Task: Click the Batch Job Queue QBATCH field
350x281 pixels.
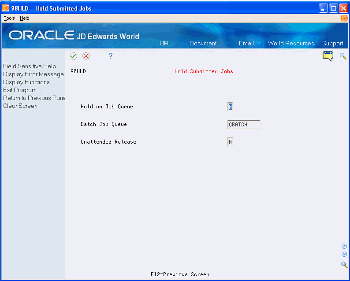Action: click(x=244, y=124)
